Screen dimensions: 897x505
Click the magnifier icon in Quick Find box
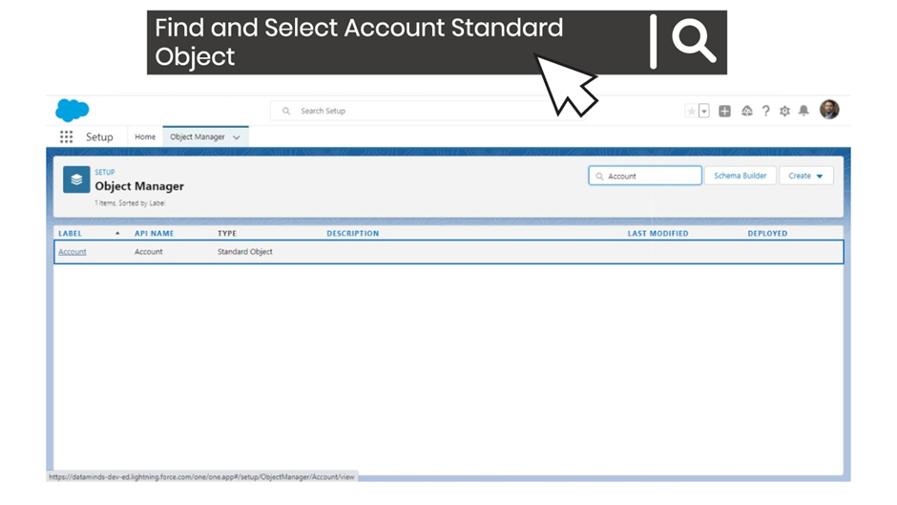(x=599, y=177)
